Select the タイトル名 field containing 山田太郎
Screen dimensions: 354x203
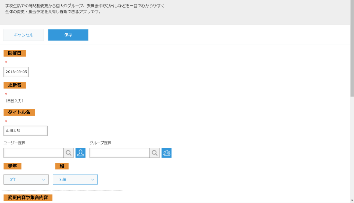25,130
